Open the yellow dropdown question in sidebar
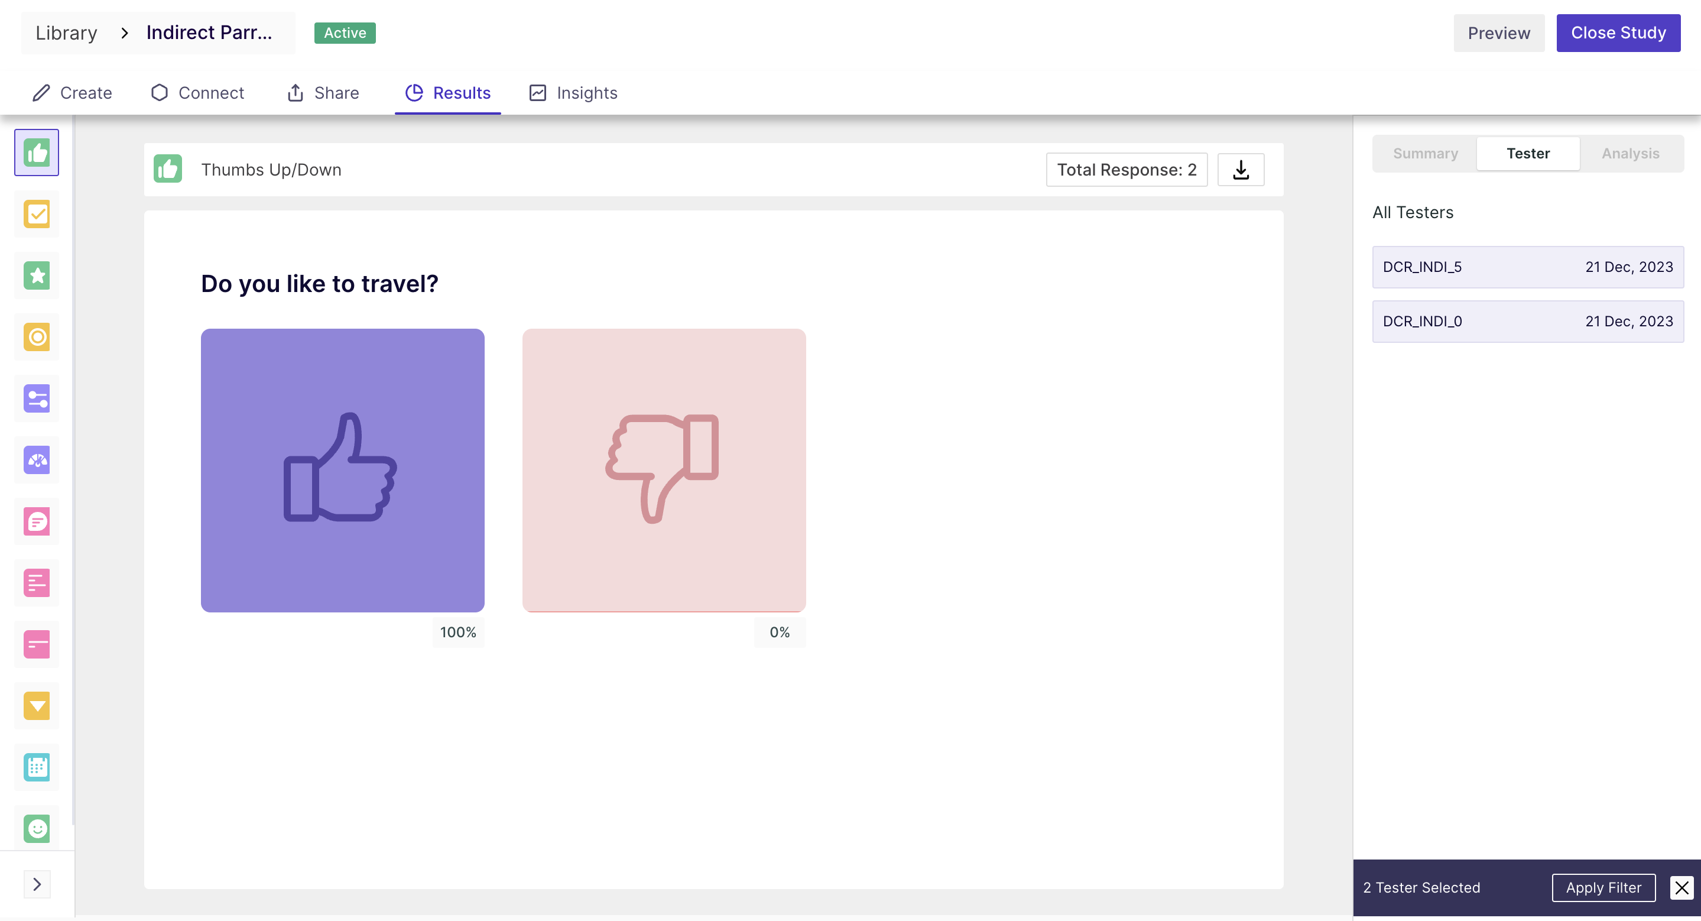The image size is (1701, 921). pyautogui.click(x=37, y=706)
